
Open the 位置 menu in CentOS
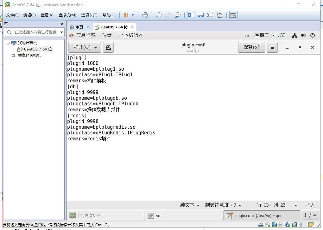click(107, 35)
